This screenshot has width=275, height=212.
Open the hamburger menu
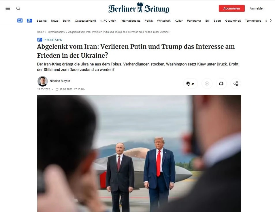(8, 8)
